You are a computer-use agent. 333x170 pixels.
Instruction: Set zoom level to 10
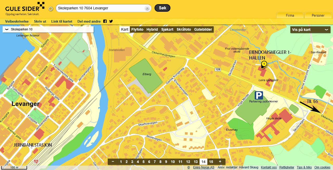[172, 162]
